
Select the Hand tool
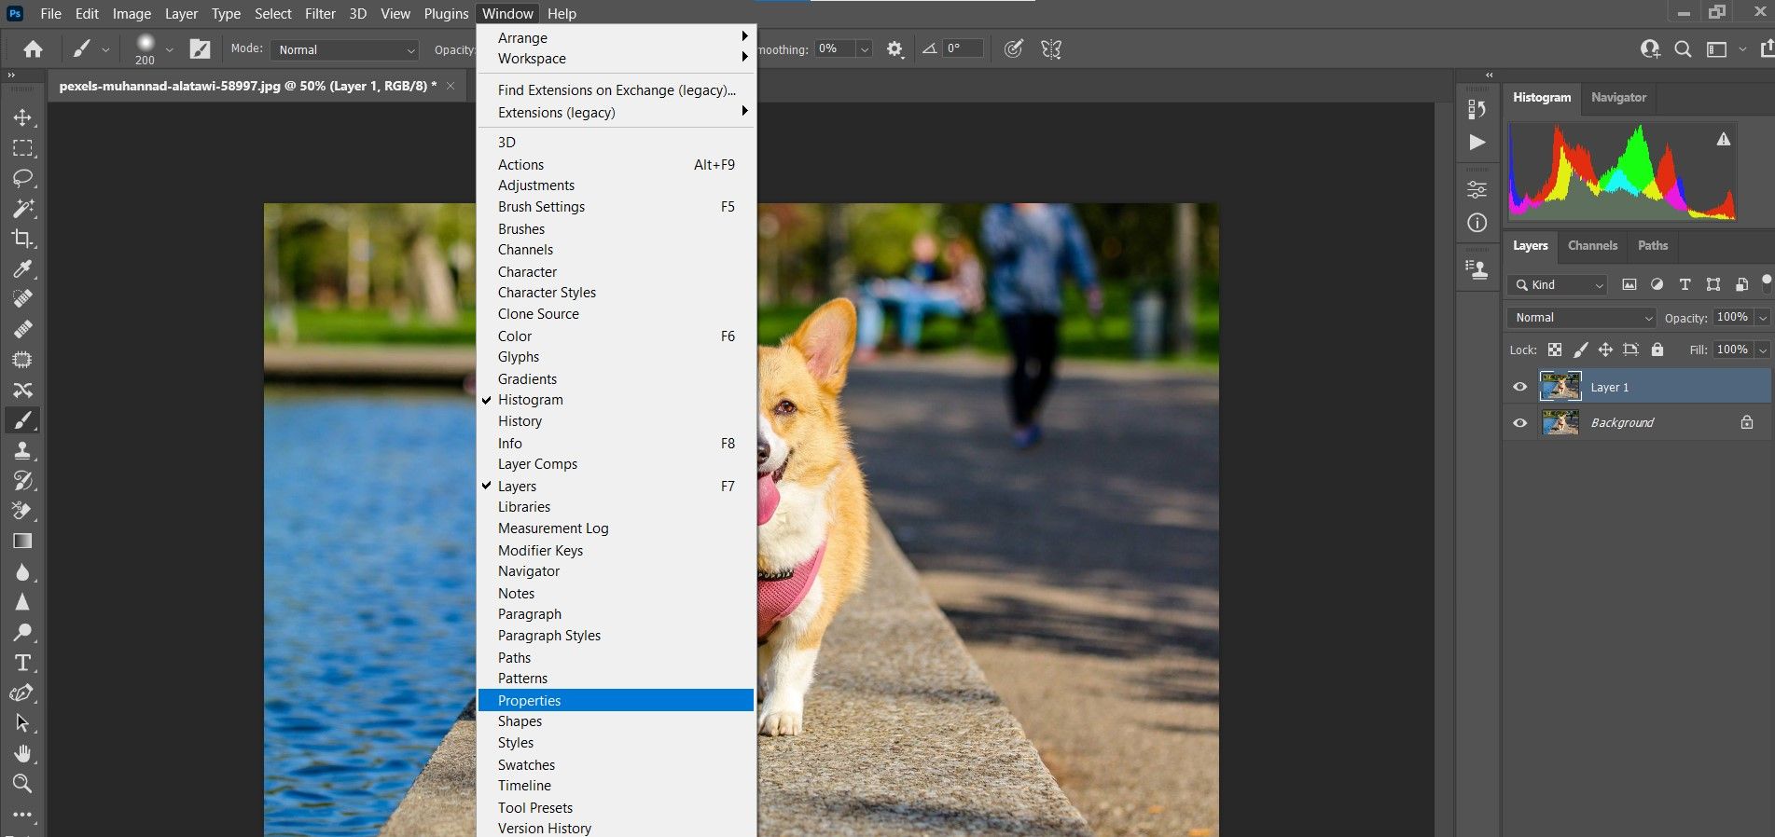click(22, 753)
